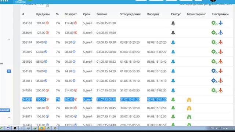Open gear settings for loan 355019

click(214, 52)
